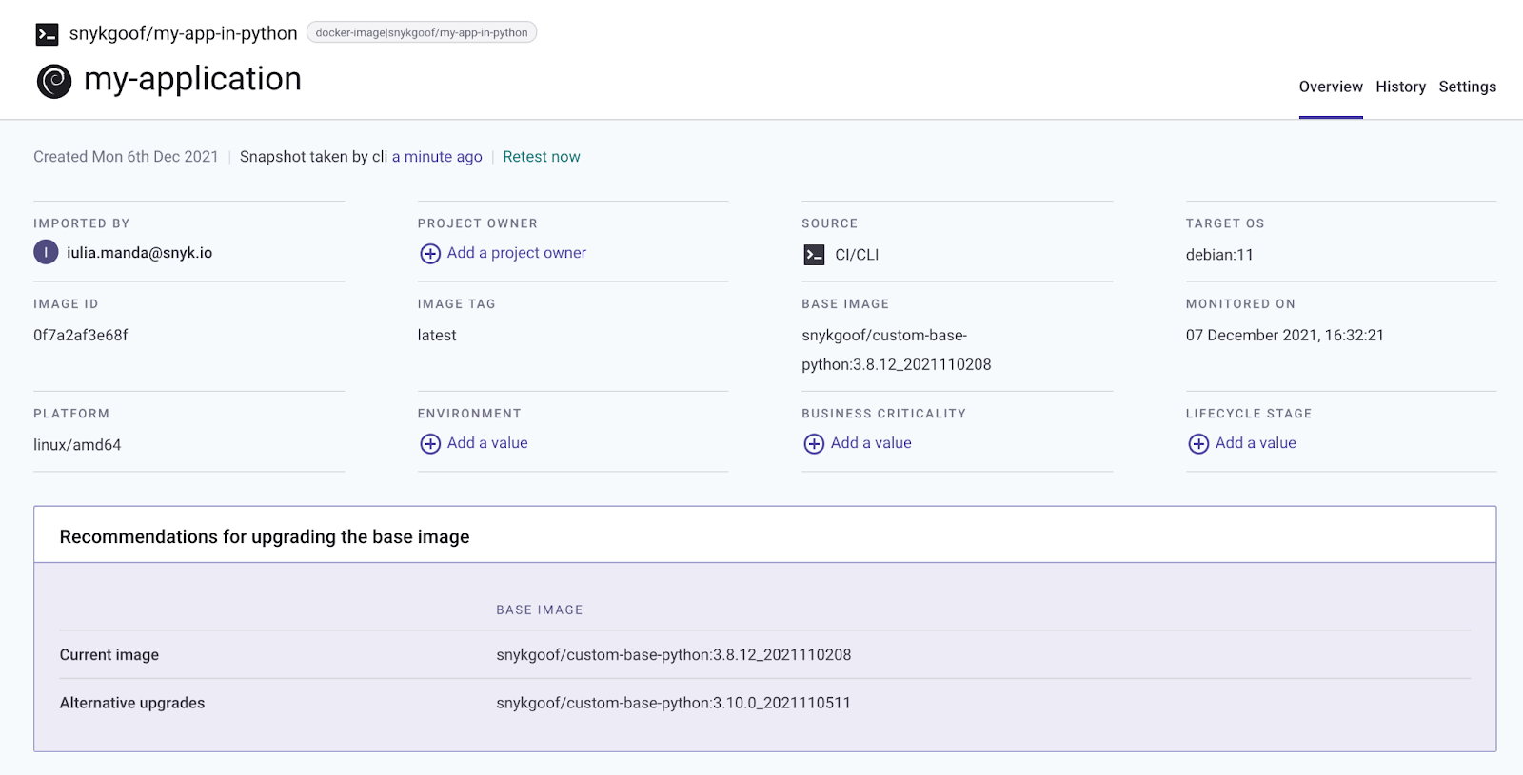Click the 'a minute ago' snapshot link
Screen dimensions: 1523x775
coord(437,157)
